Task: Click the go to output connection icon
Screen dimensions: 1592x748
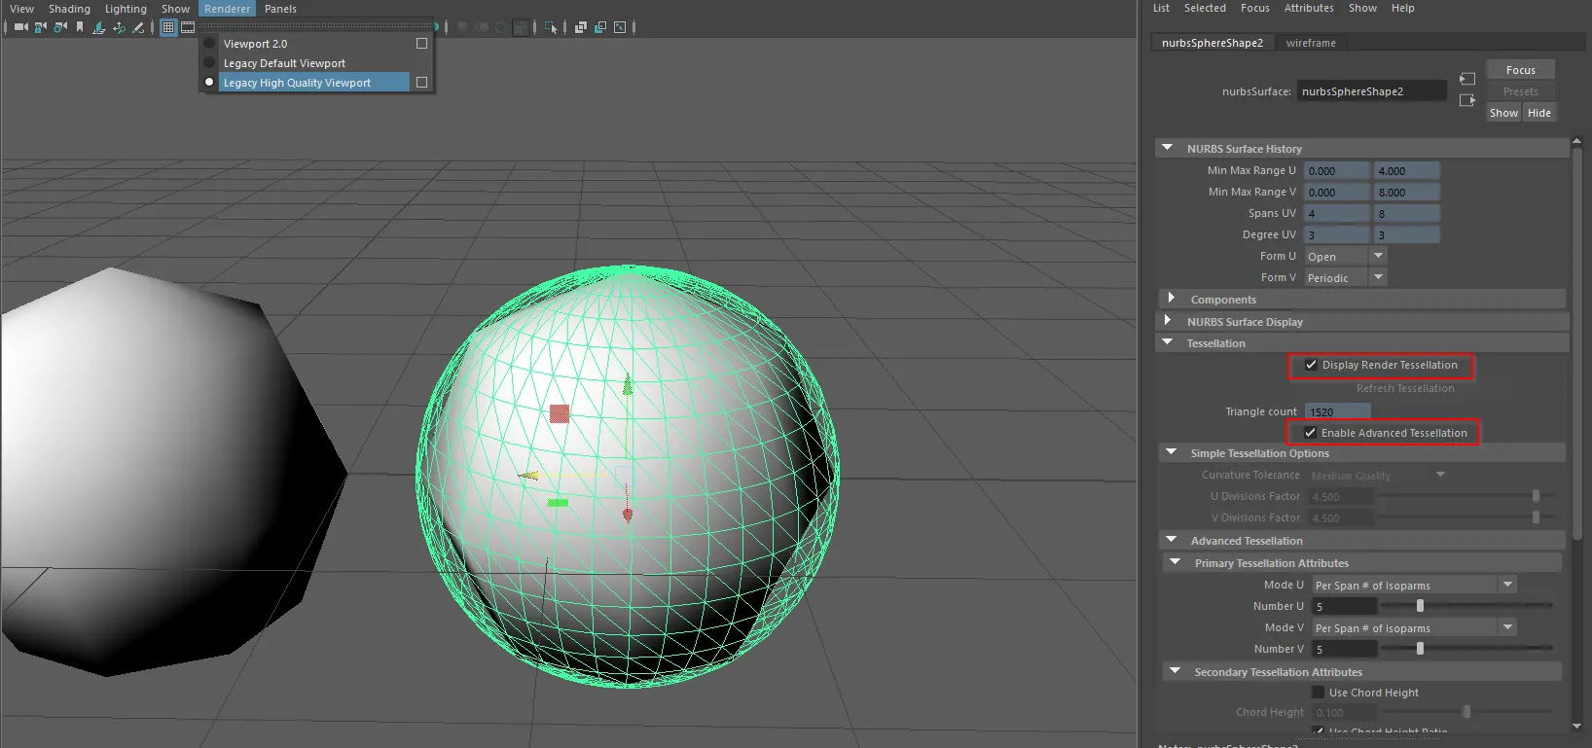Action: coord(1467,100)
